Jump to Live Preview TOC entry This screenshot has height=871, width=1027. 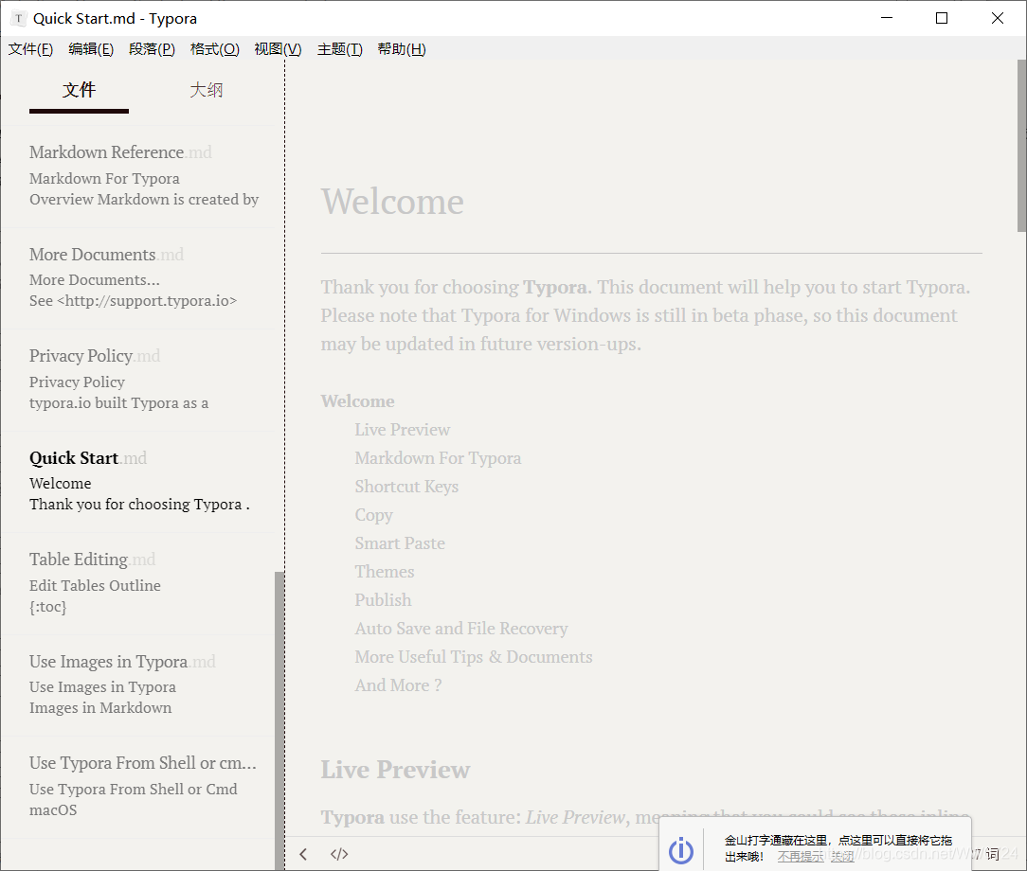[402, 430]
